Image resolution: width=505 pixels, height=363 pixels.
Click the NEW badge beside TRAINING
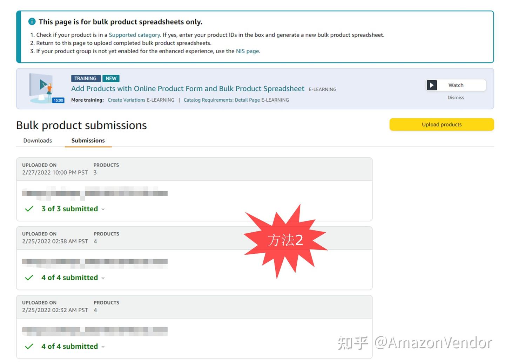coord(111,78)
